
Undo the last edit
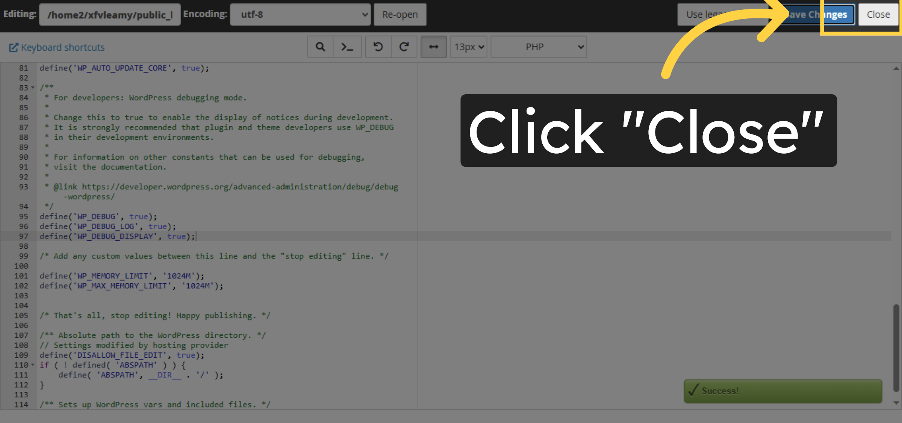(378, 47)
